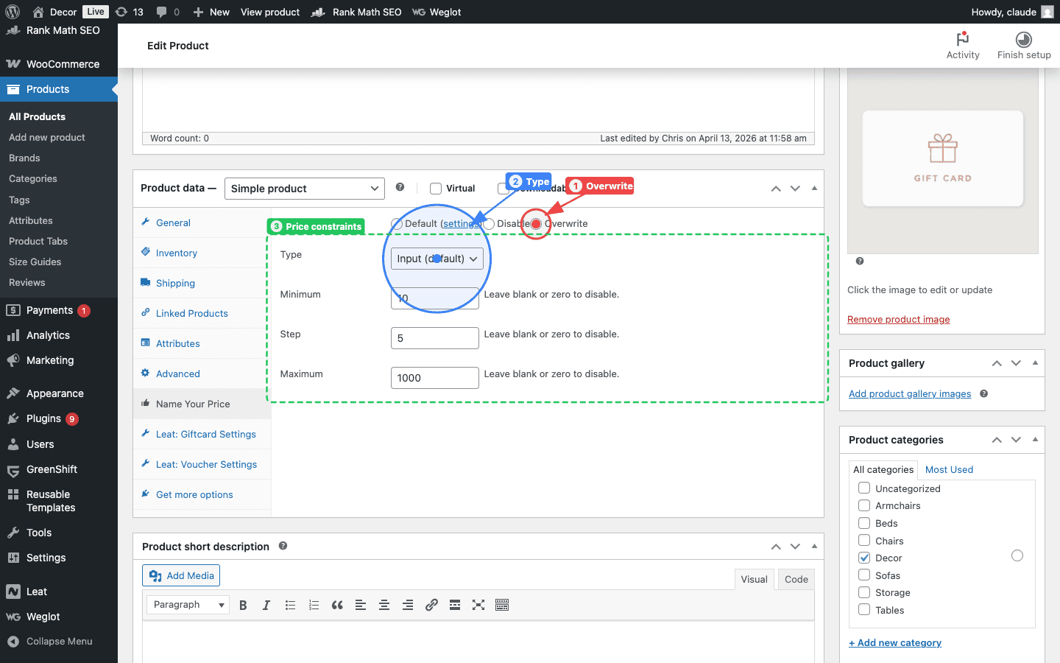Uncheck the Decor category
The image size is (1060, 663).
pyautogui.click(x=864, y=558)
